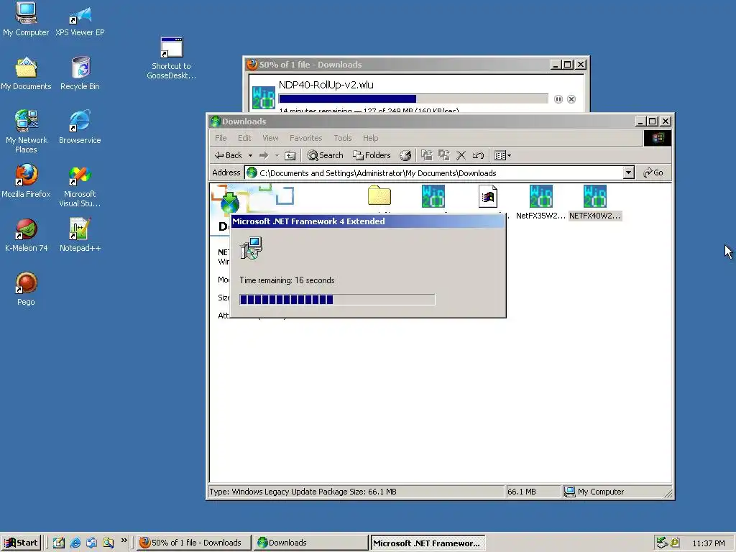Open the My Computer desktop icon

tap(26, 19)
